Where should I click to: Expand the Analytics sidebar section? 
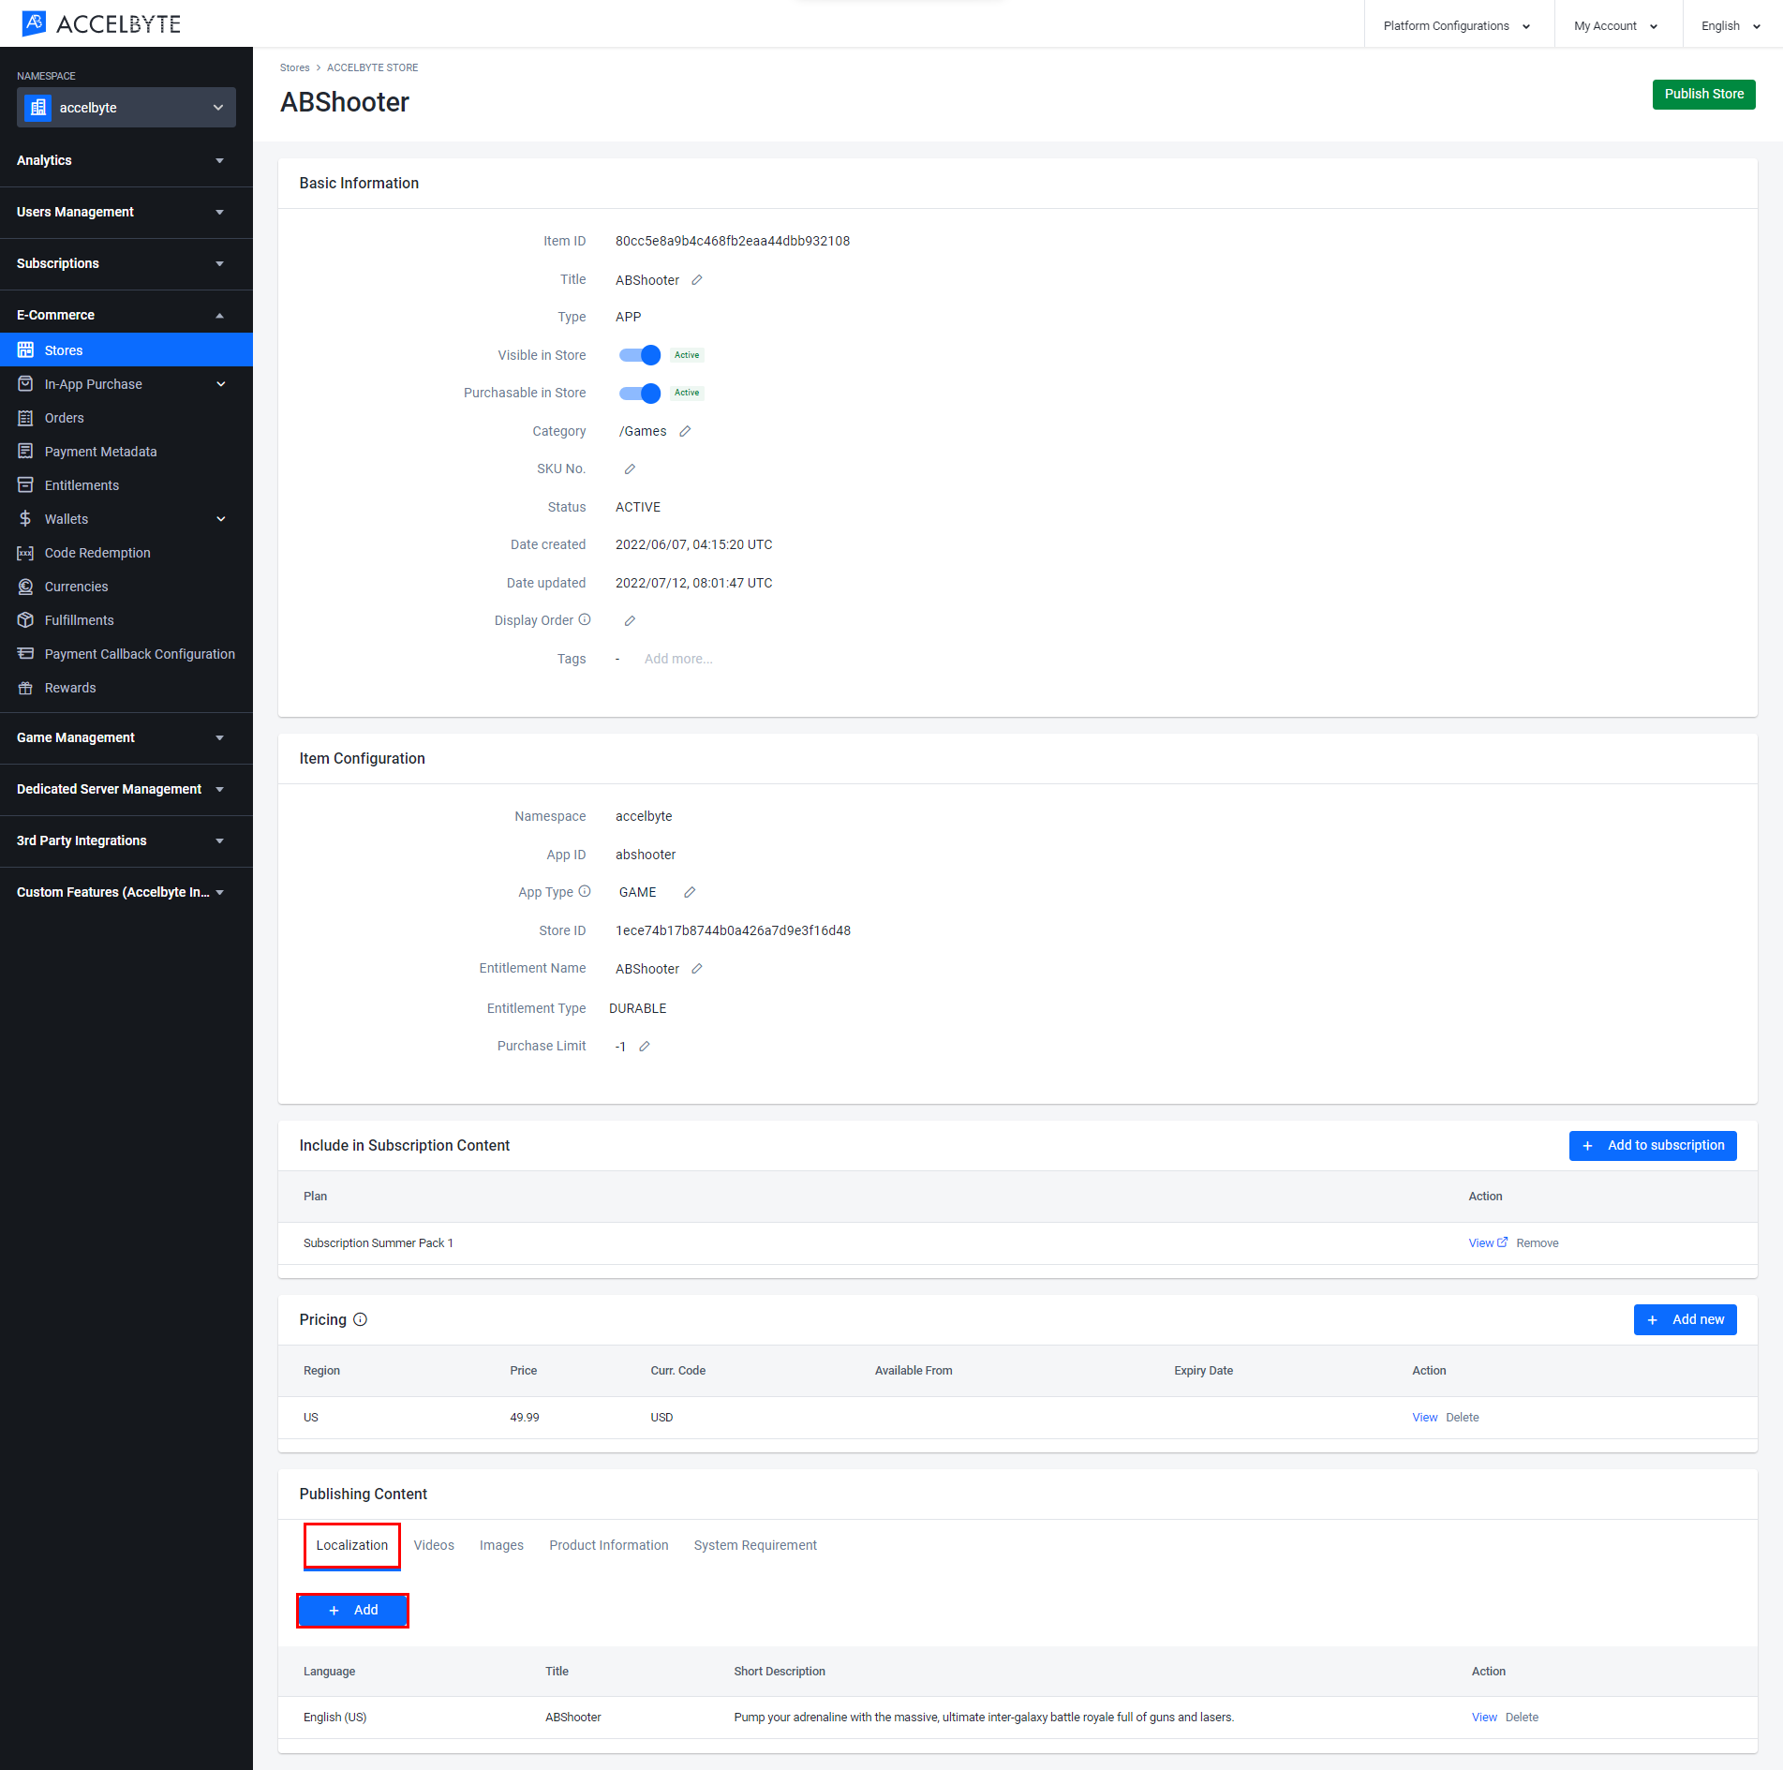click(126, 160)
